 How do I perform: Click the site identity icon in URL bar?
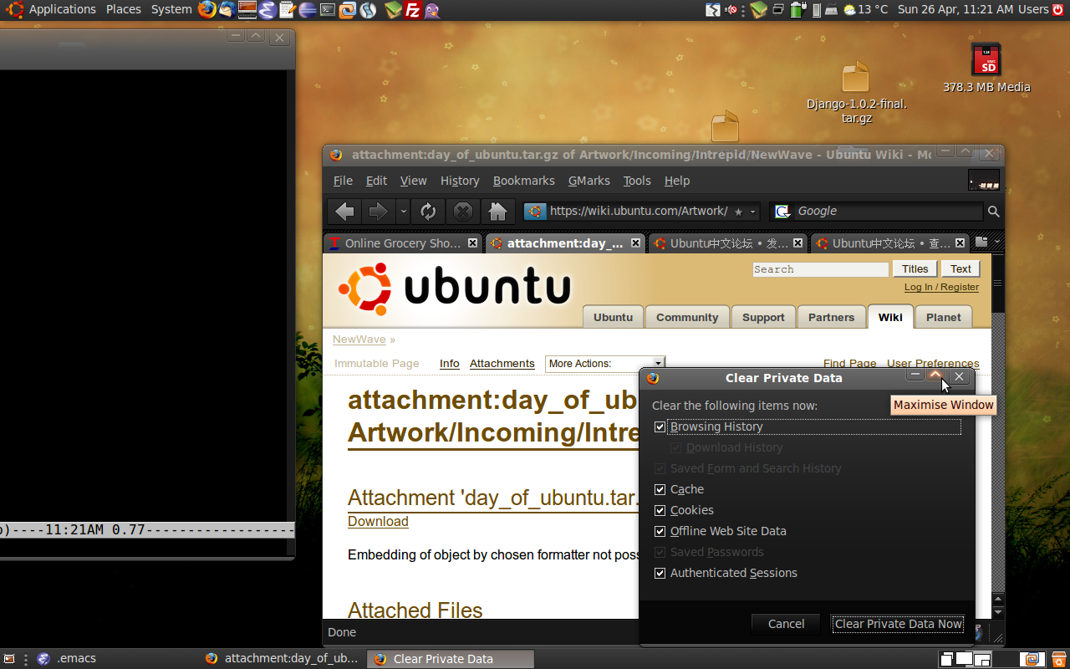click(535, 212)
